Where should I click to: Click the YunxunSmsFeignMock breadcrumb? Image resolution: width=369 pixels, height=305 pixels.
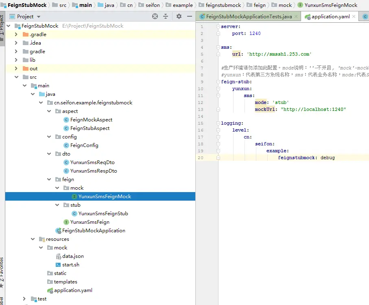(x=328, y=5)
